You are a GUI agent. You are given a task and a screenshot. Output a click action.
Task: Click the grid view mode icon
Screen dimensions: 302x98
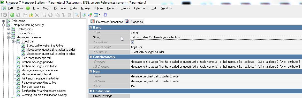pos(96,15)
